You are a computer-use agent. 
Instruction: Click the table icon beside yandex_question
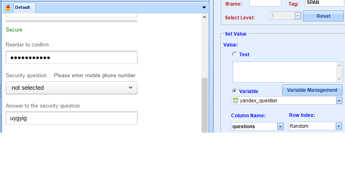(x=236, y=101)
